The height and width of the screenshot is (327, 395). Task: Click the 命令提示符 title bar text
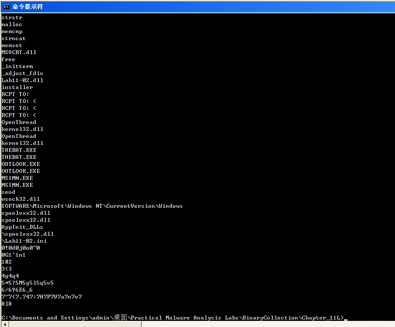[27, 7]
